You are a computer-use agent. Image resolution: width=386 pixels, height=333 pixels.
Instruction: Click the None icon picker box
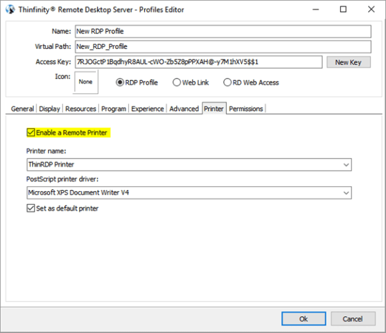pyautogui.click(x=86, y=82)
